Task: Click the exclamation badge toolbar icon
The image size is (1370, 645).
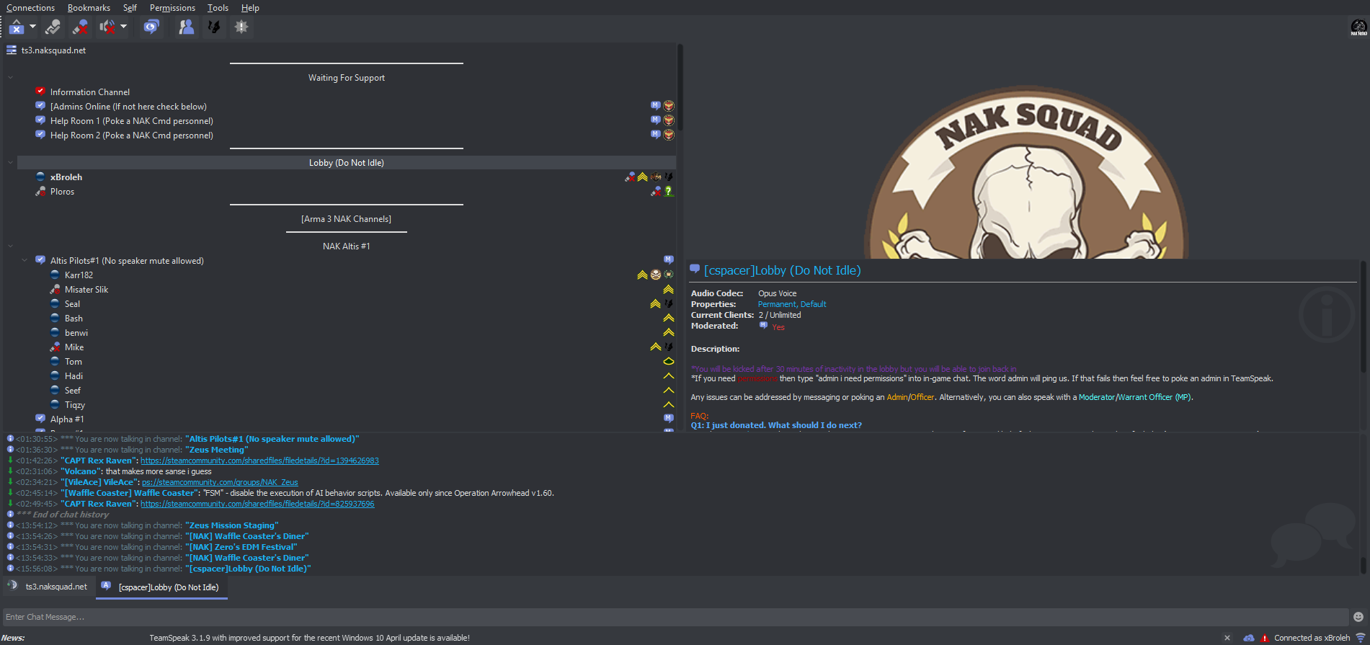Action: pos(241,27)
